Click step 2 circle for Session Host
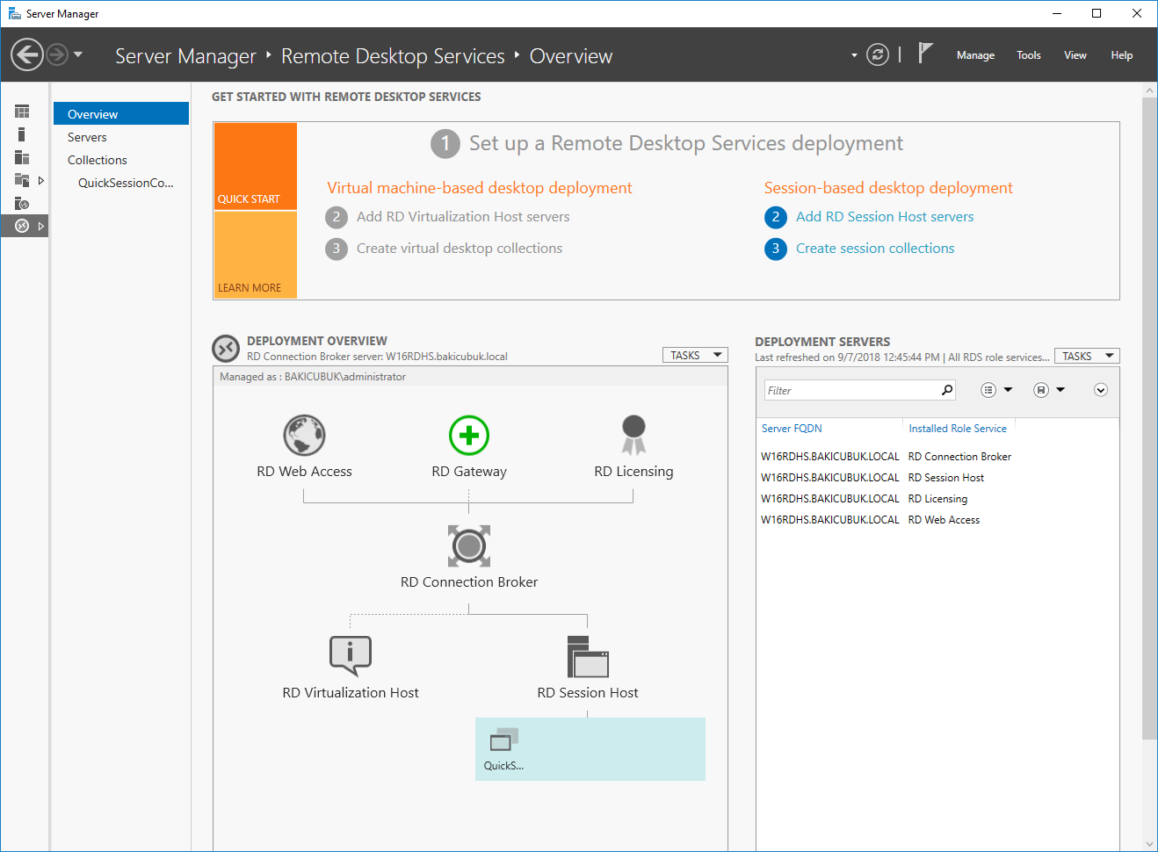The width and height of the screenshot is (1158, 852). pos(776,217)
